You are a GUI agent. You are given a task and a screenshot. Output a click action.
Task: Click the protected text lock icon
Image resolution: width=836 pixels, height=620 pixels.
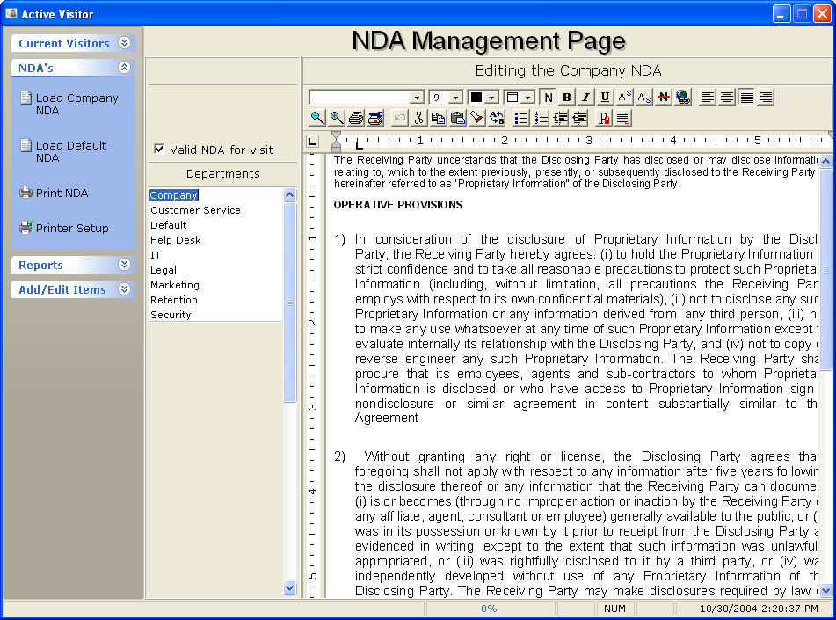click(604, 118)
